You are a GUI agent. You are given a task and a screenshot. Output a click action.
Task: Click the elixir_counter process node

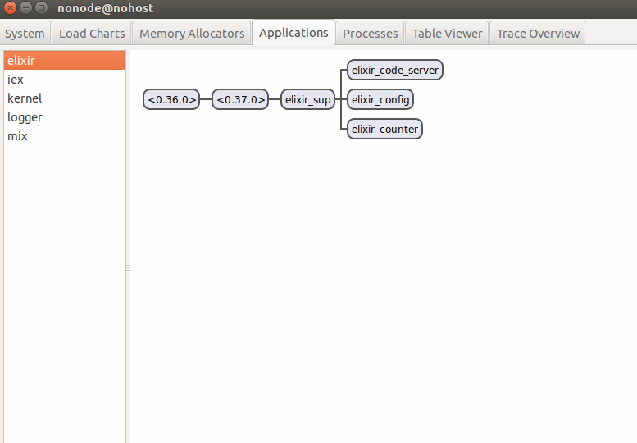coord(384,130)
